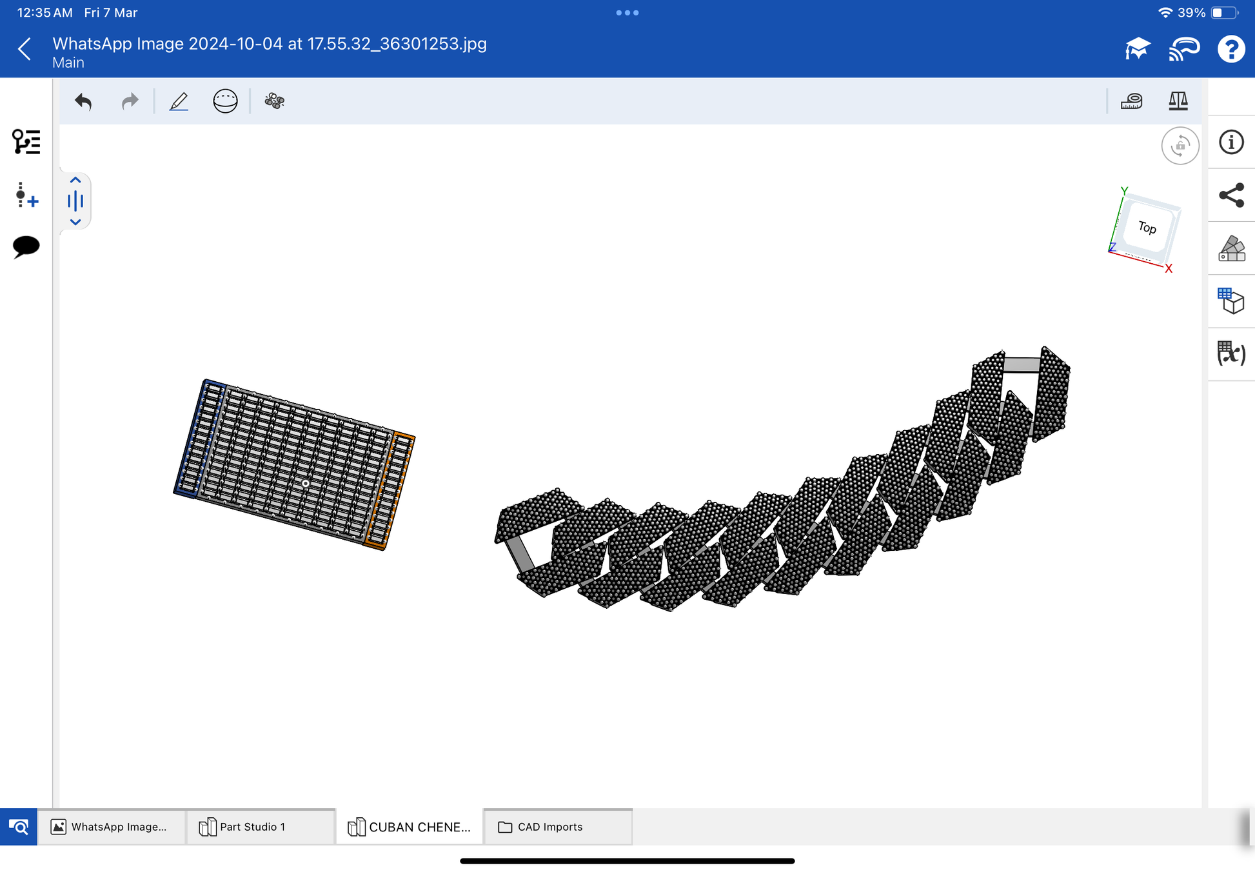1255x872 pixels.
Task: Open the measure tape tool
Action: click(1131, 101)
